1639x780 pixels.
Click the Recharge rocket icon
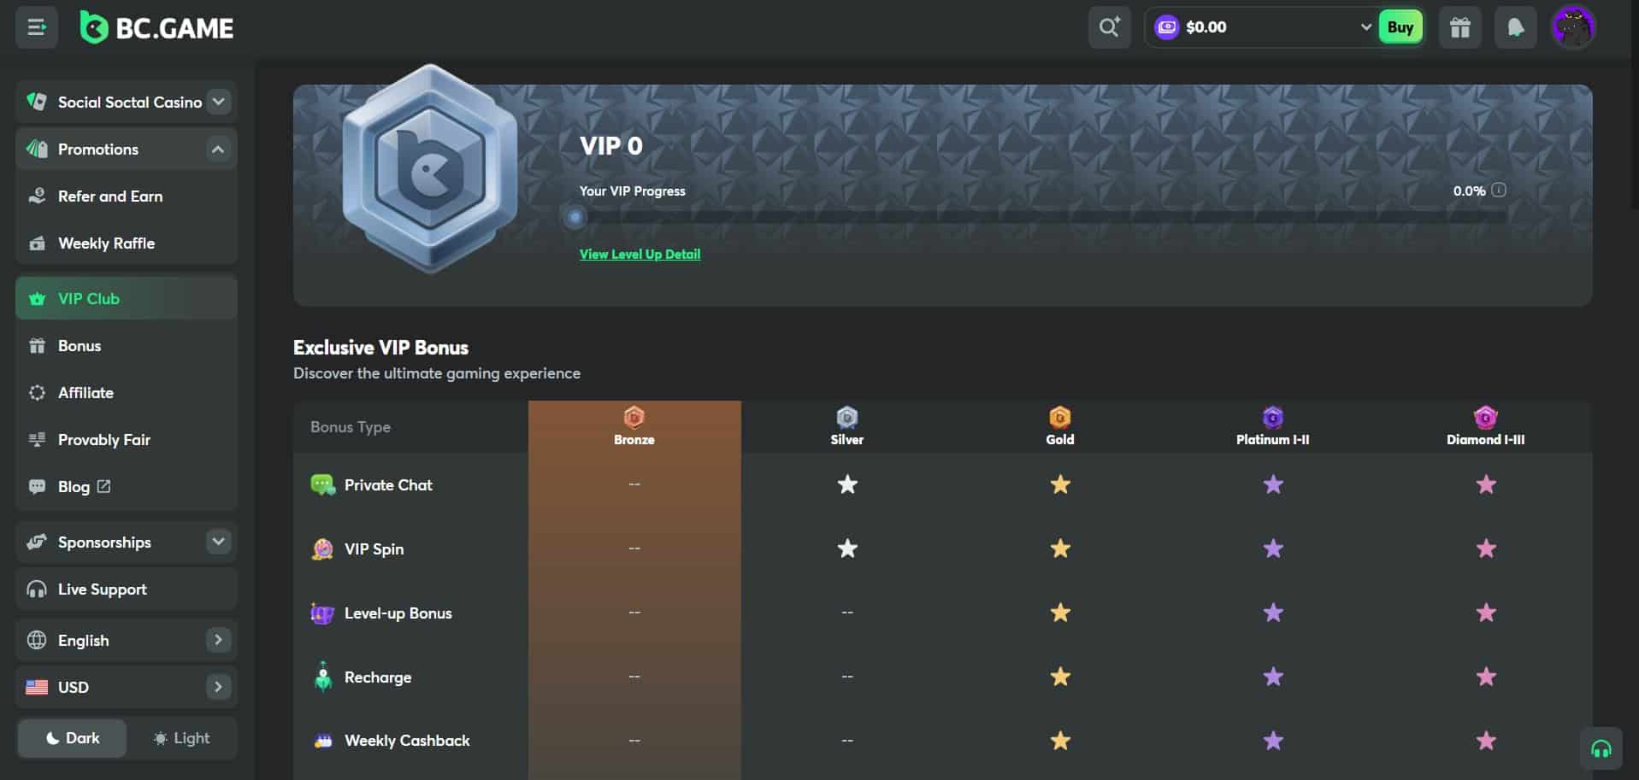click(322, 676)
